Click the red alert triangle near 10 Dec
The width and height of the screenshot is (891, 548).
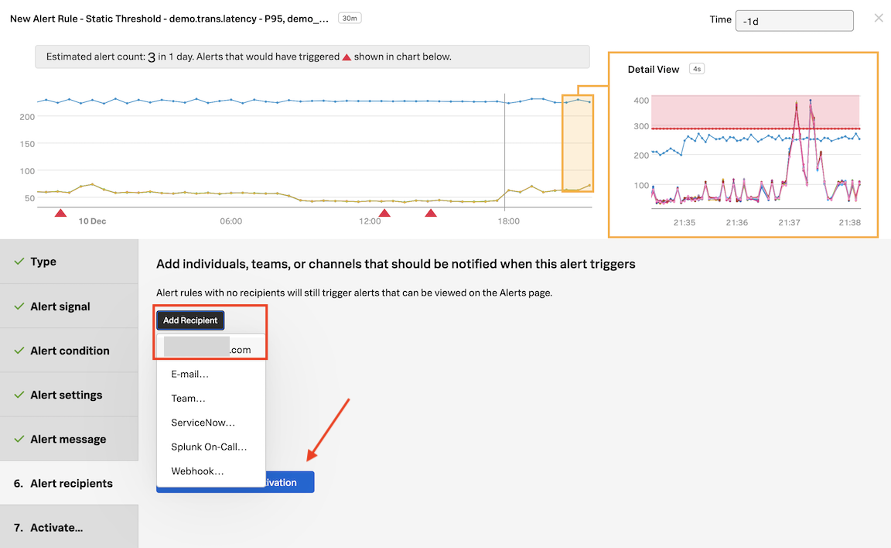pyautogui.click(x=60, y=213)
